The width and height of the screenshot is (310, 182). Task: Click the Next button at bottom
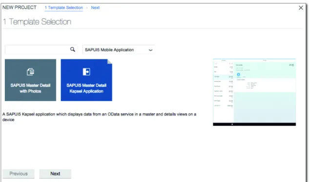click(55, 174)
